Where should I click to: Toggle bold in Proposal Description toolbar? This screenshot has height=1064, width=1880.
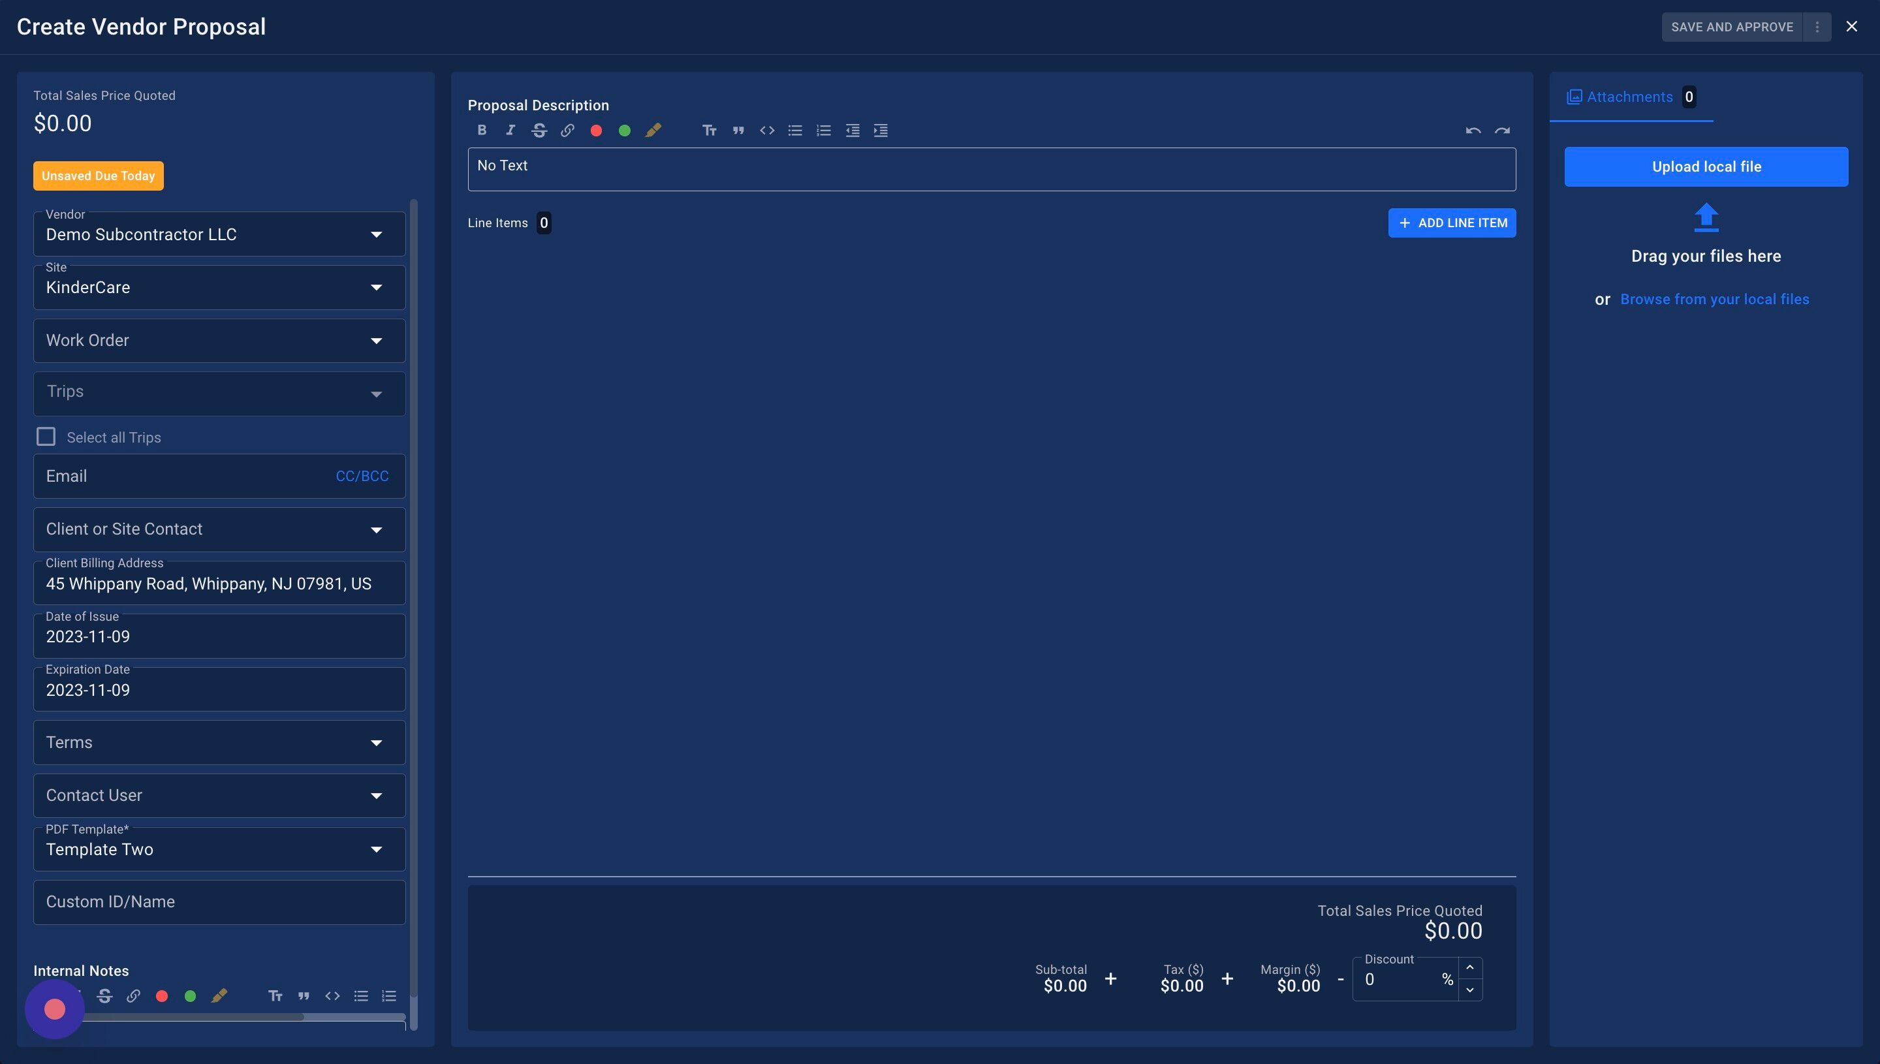[x=482, y=130]
